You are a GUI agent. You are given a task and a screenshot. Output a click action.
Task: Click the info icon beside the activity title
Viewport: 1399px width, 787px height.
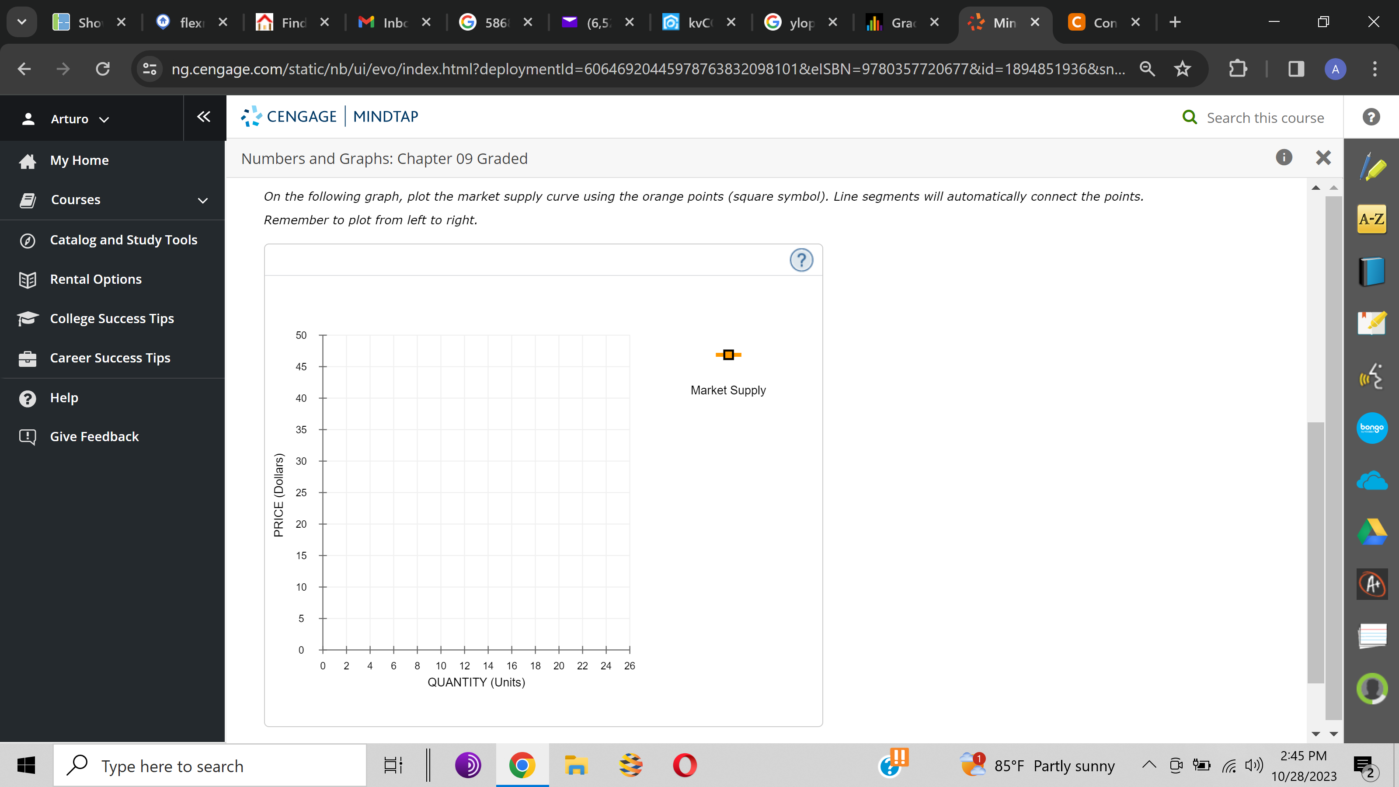click(x=1284, y=157)
